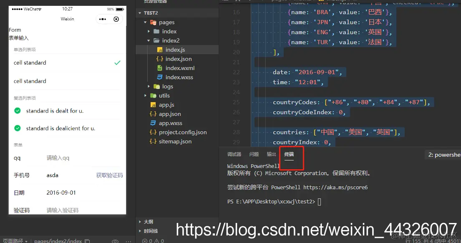Open the 页面路径 dropdown
Viewport: 461px width, 243px height.
15,241
